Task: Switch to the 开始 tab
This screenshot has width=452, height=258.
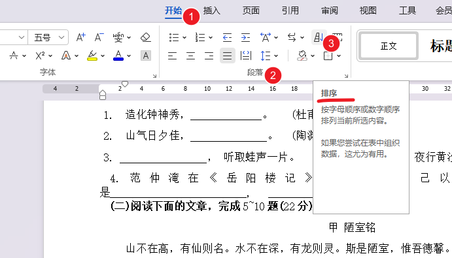Action: pos(173,10)
